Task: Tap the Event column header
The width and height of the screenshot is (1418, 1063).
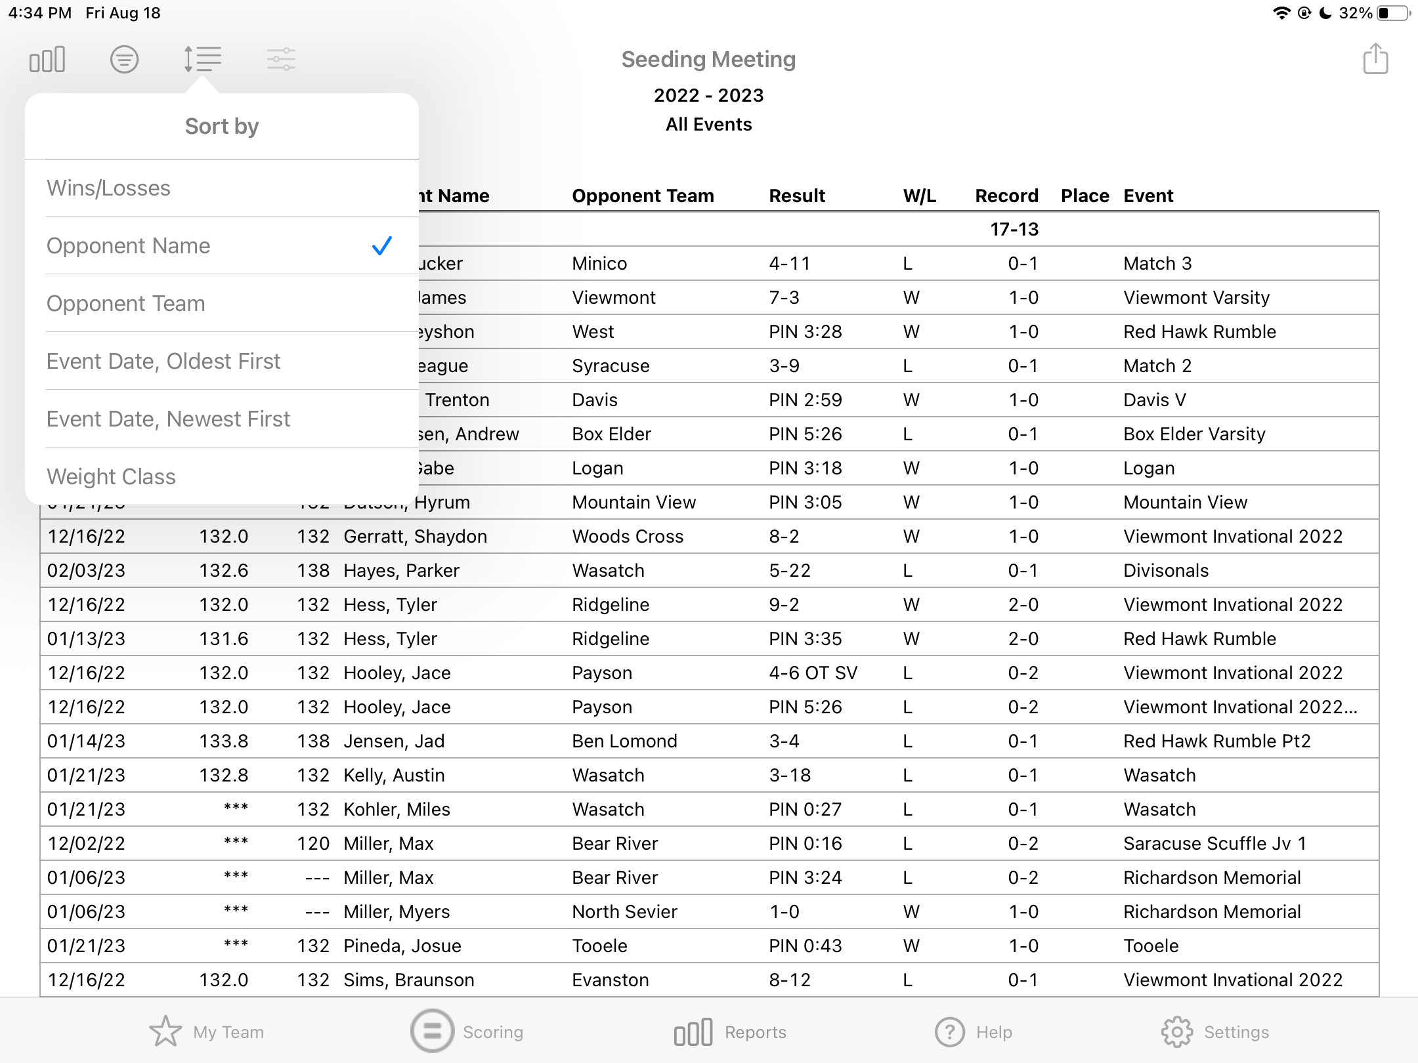Action: [1148, 196]
